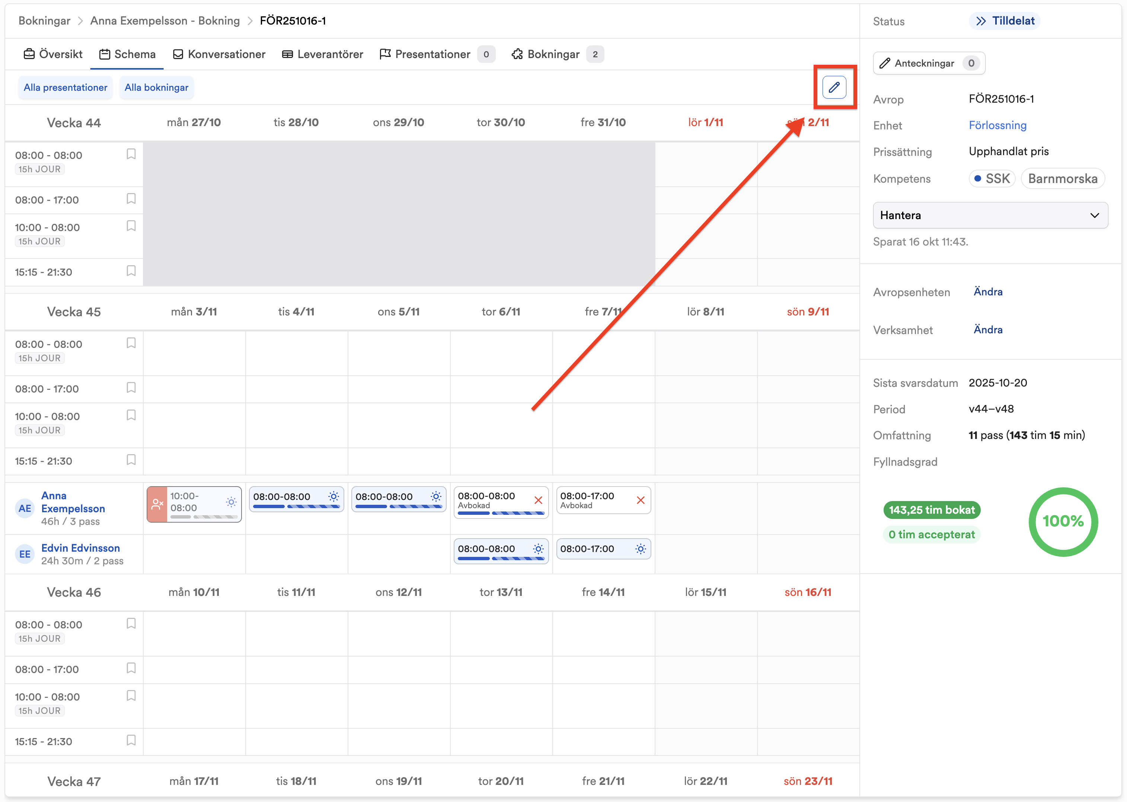
Task: Click the FÖR251016-1 breadcrumb item
Action: tap(293, 21)
